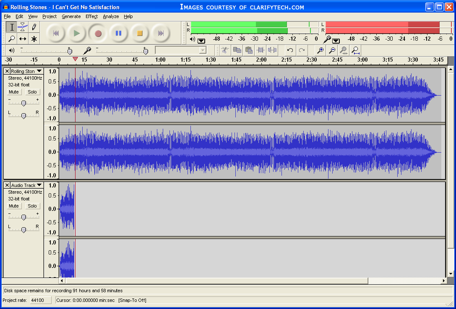Click the blue Pause button
The image size is (456, 309).
(119, 33)
